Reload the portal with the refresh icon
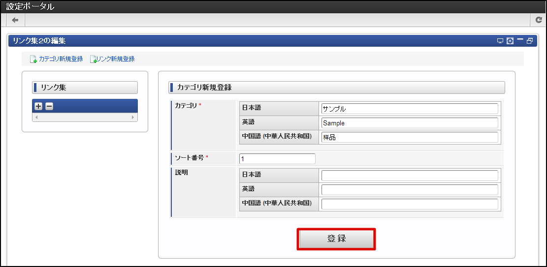This screenshot has width=547, height=267. (539, 20)
